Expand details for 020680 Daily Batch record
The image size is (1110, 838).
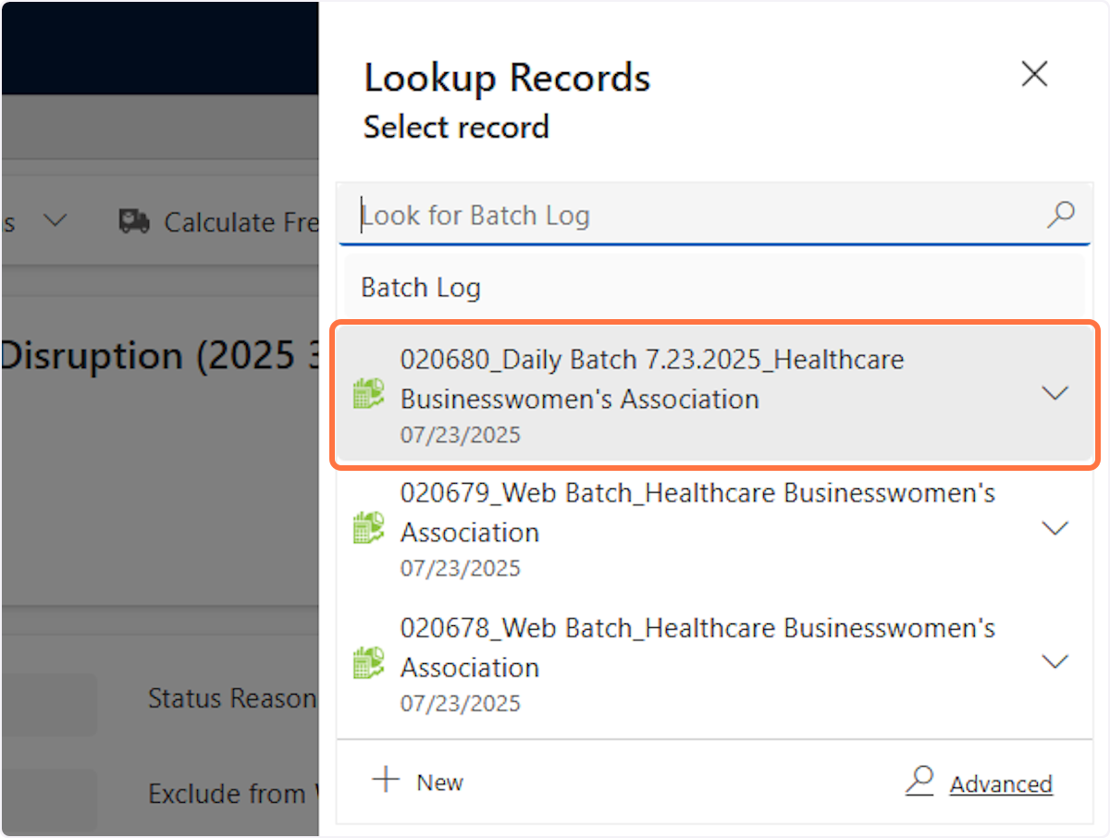coord(1054,394)
